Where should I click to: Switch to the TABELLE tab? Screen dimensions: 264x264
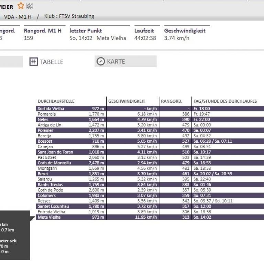(x=51, y=62)
